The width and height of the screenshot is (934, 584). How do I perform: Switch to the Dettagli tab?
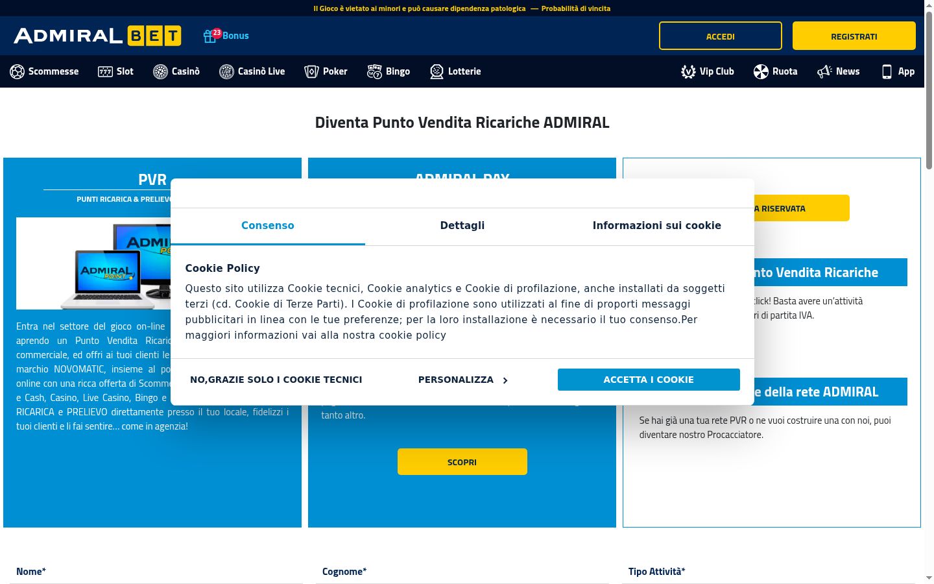(x=462, y=226)
